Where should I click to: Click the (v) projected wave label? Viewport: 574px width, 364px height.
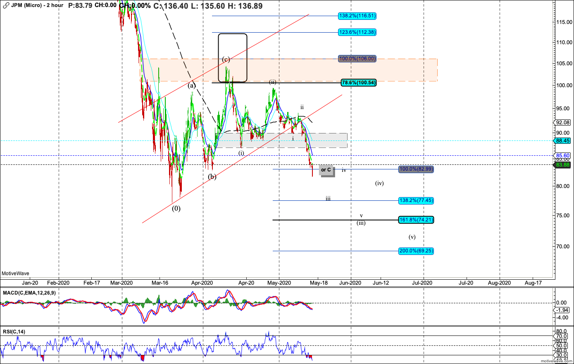[412, 237]
